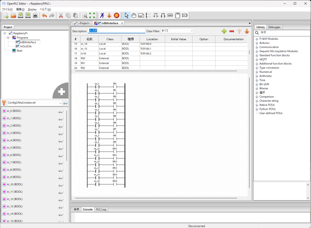Toggle debug glasses for in_1 (BOOL)
The image size is (311, 228).
click(61, 119)
